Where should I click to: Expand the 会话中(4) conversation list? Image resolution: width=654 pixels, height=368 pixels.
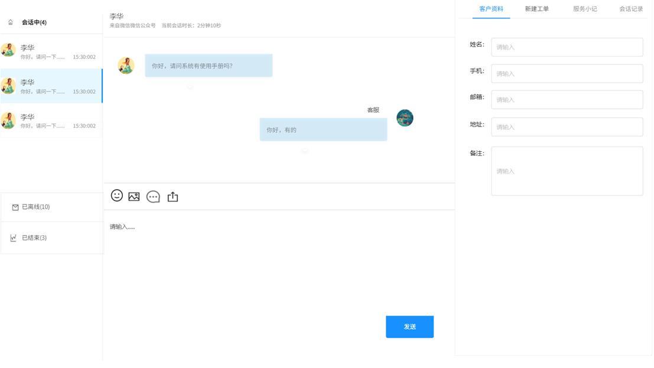(34, 22)
